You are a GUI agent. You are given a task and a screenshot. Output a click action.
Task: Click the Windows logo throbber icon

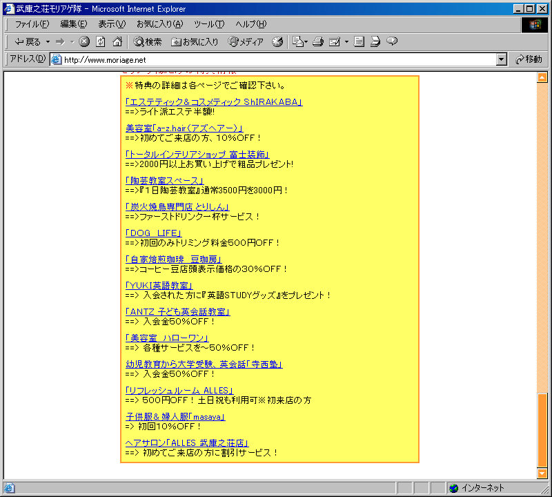(534, 24)
